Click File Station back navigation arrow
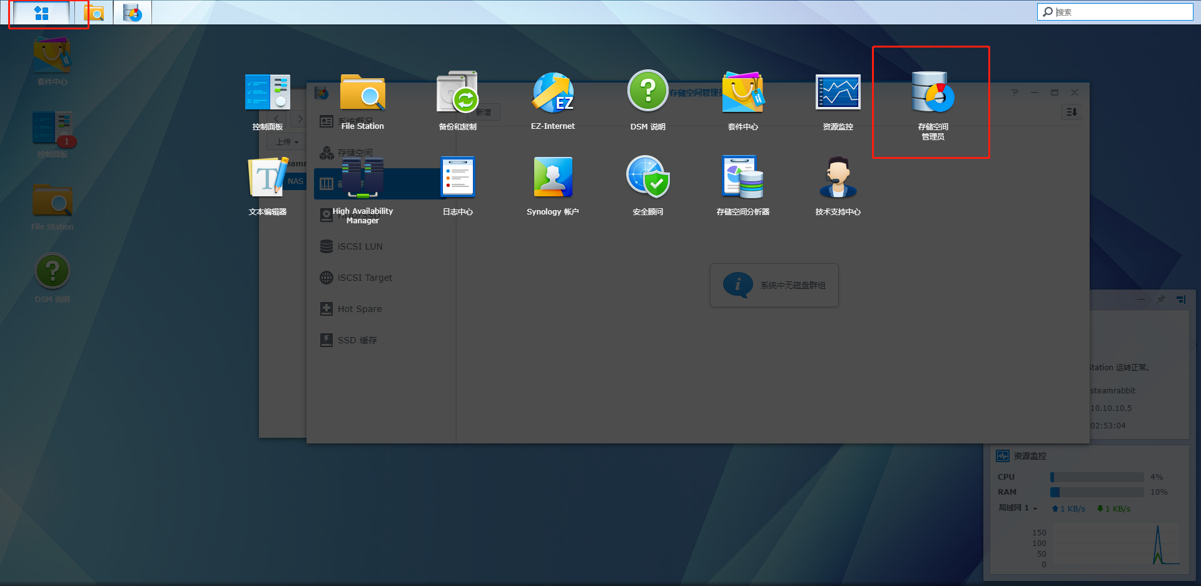 [x=277, y=119]
